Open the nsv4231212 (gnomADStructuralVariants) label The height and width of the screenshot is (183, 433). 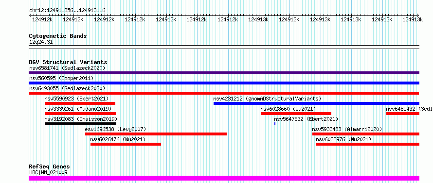tap(267, 99)
